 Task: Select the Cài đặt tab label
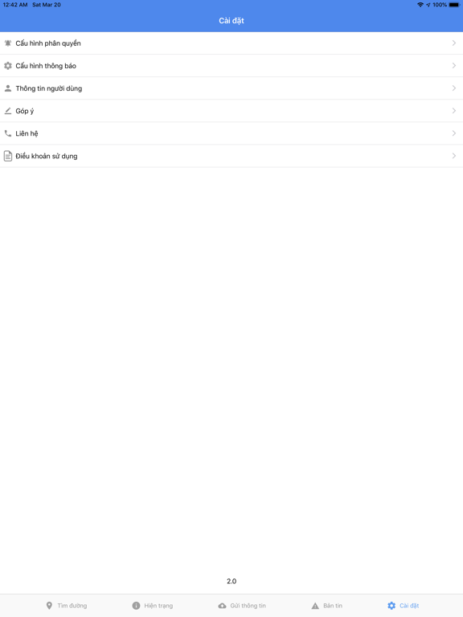409,606
